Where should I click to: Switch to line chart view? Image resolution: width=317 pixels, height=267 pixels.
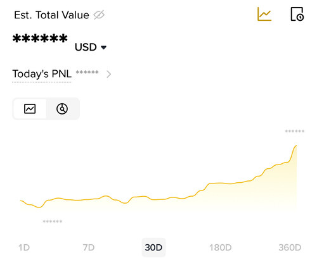click(x=30, y=109)
